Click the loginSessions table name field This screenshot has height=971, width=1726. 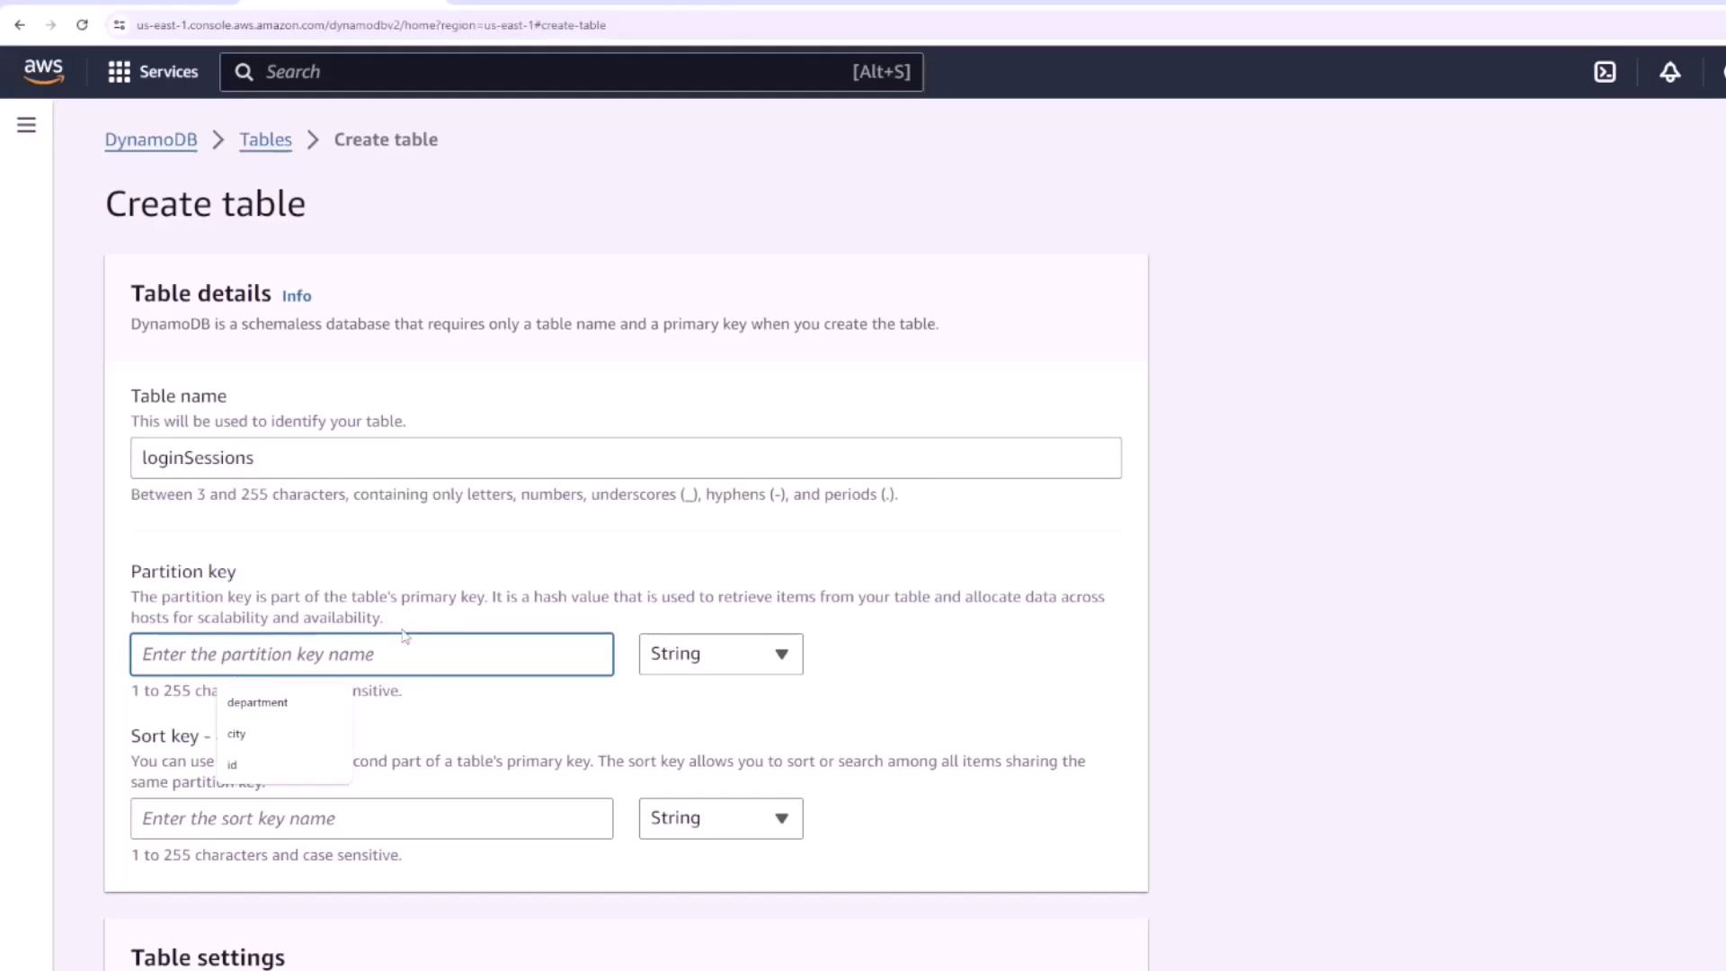625,459
